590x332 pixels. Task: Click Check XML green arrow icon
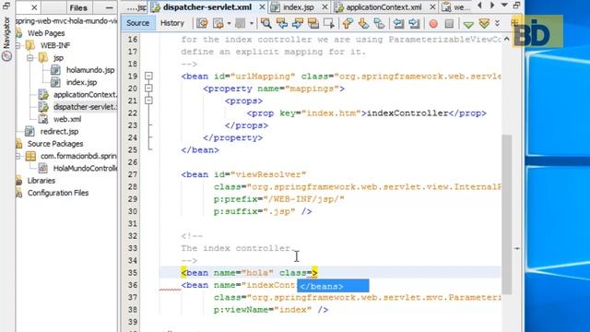tap(468, 25)
